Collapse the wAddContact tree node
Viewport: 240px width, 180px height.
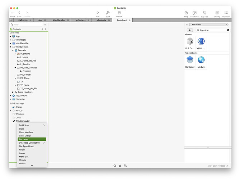(10, 47)
